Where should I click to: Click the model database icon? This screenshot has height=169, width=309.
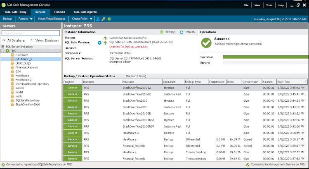12,92
